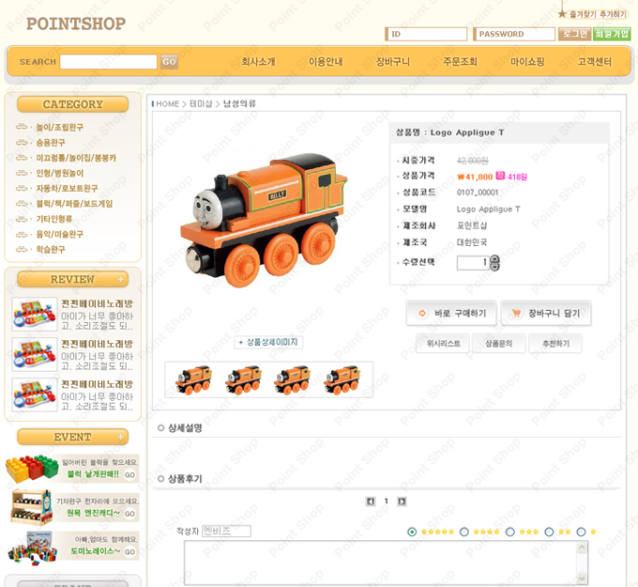This screenshot has height=587, width=638.
Task: Select category 승용완구
Action: pyautogui.click(x=51, y=143)
